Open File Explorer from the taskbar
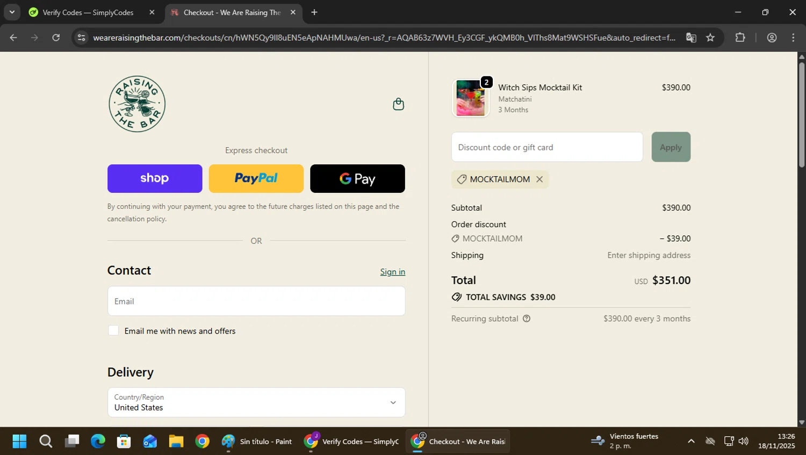This screenshot has width=806, height=455. (x=176, y=442)
